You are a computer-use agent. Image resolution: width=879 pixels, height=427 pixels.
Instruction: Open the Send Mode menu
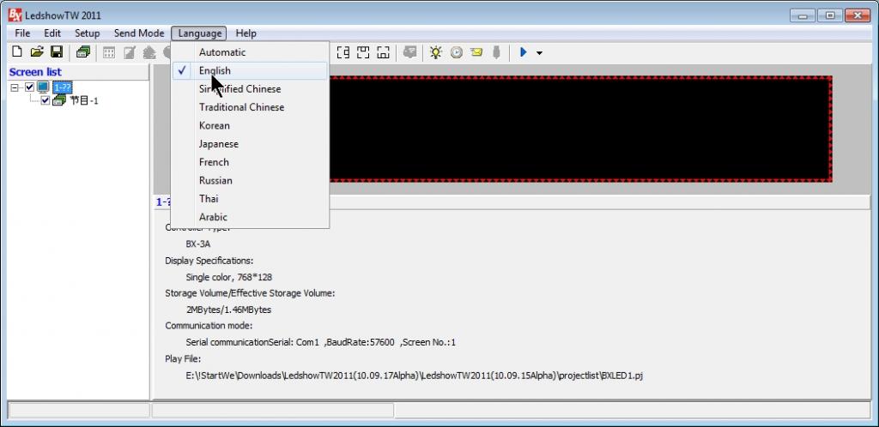(x=139, y=33)
